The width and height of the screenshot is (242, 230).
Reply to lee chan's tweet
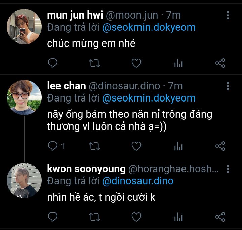(x=53, y=146)
